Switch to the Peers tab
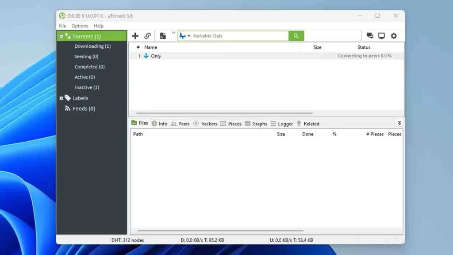Viewport: 453px width, 255px height. [180, 124]
